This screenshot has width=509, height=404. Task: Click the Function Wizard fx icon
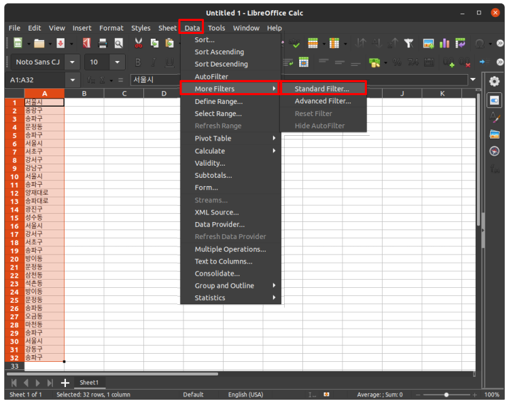click(91, 79)
